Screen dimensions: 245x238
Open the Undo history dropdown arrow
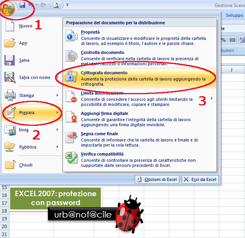point(36,5)
